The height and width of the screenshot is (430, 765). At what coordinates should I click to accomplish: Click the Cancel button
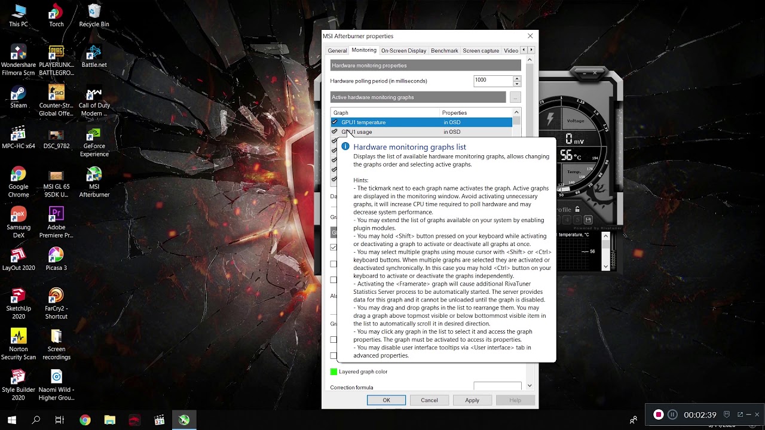[429, 400]
